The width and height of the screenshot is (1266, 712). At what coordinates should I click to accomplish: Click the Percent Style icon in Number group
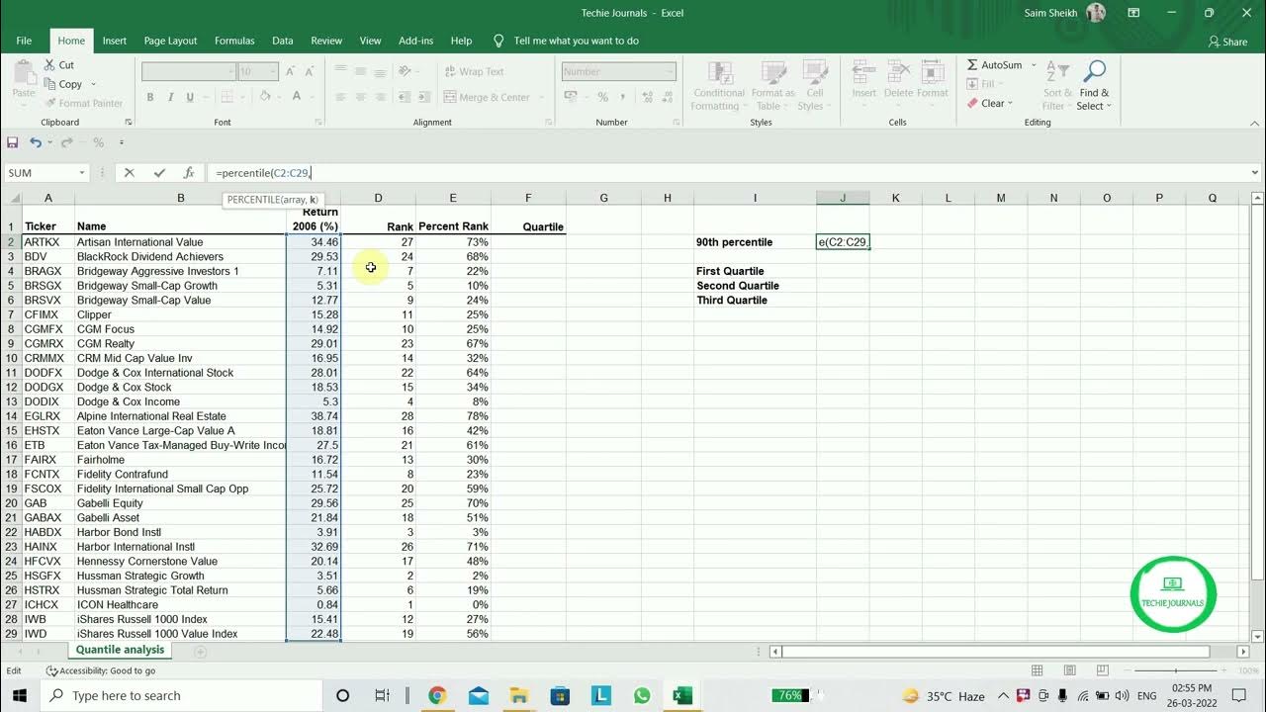pyautogui.click(x=602, y=97)
